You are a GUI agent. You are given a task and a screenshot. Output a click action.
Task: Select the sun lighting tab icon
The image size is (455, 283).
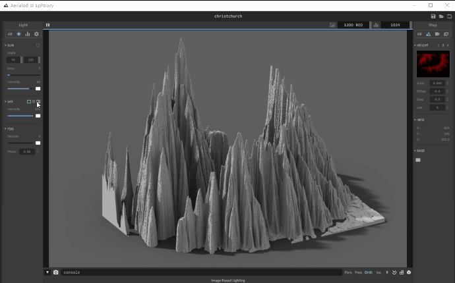pyautogui.click(x=18, y=34)
